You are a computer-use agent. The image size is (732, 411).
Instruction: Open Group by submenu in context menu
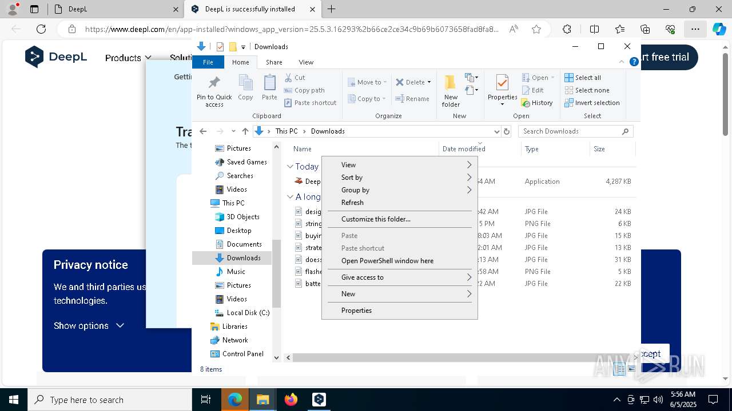click(x=400, y=190)
